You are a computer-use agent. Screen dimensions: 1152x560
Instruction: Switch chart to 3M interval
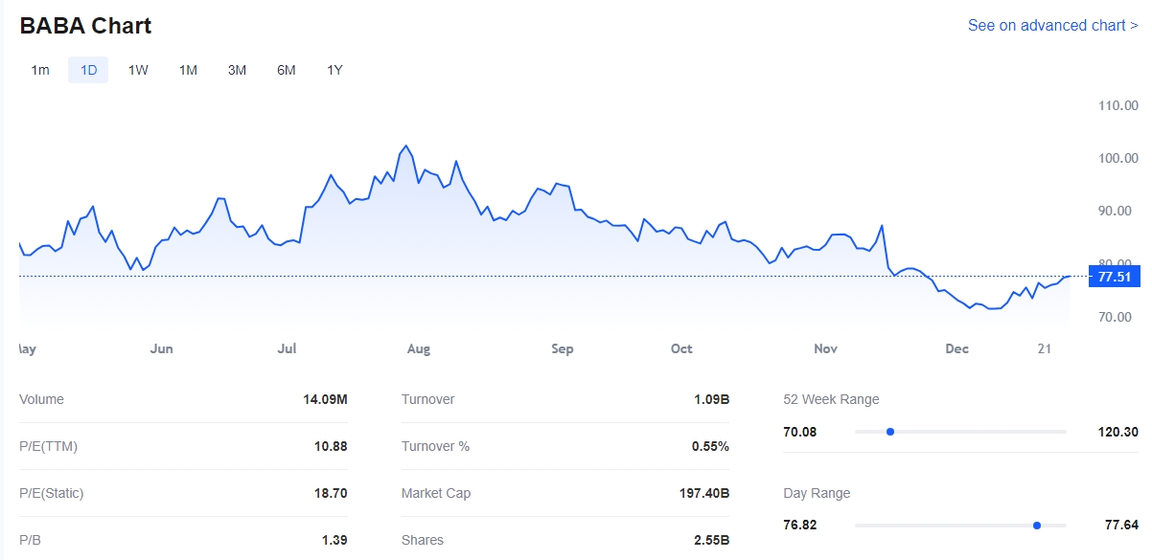(x=237, y=70)
